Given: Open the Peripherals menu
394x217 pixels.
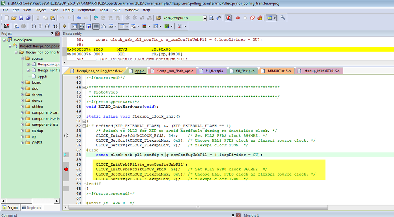Looking at the screenshot, I should tap(87, 10).
